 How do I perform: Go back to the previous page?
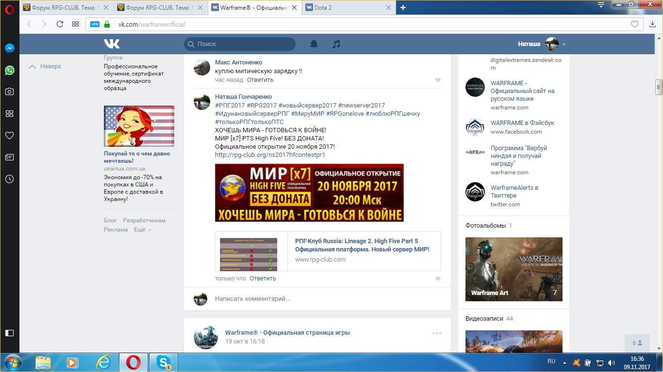pyautogui.click(x=29, y=24)
